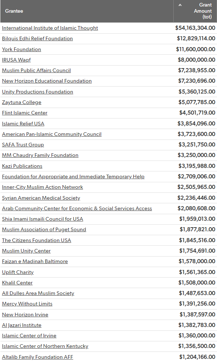Open Bilquis Edhi Relief Foundation link

[x=37, y=38]
